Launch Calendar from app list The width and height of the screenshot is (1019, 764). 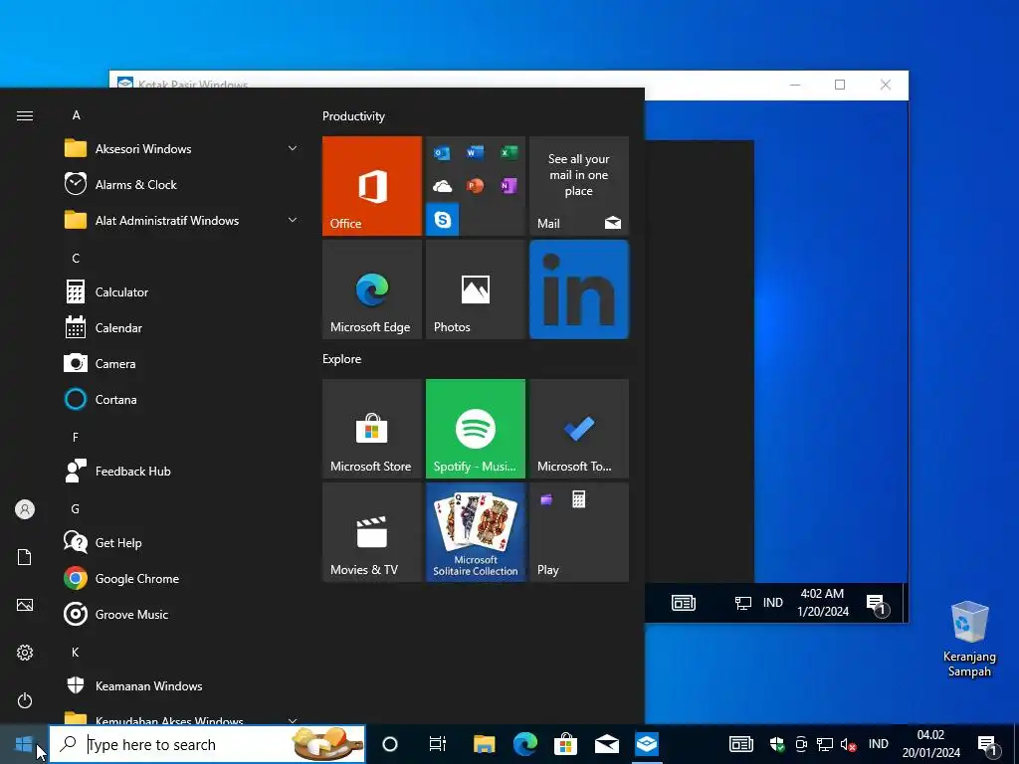(181, 328)
